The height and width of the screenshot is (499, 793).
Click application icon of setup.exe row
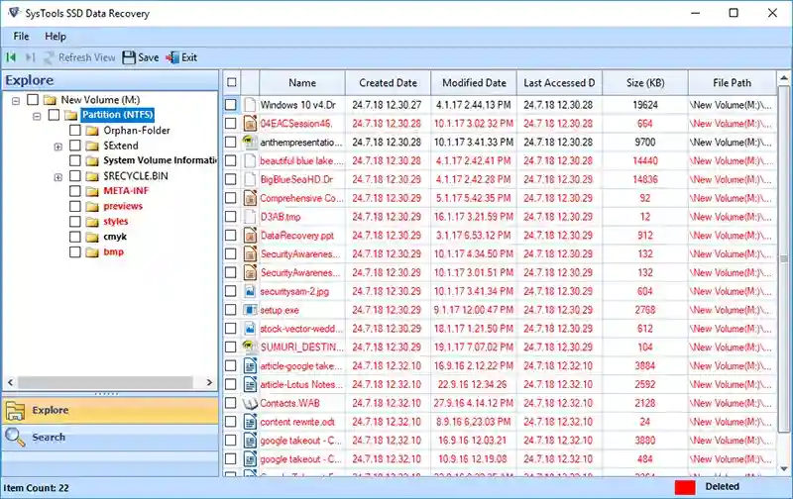[x=250, y=310]
